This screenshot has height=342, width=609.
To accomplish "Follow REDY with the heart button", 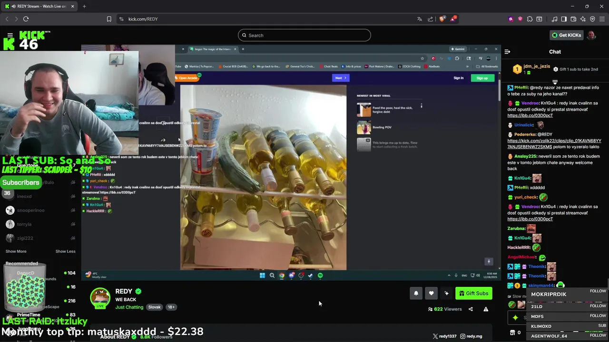I will [x=431, y=294].
